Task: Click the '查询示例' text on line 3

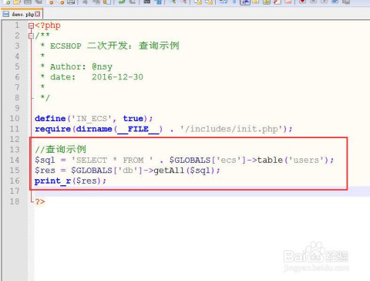Action: click(159, 46)
